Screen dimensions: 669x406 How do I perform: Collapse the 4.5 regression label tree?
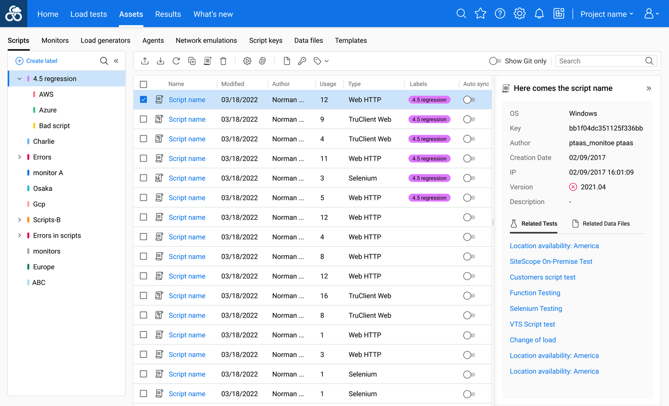click(20, 79)
